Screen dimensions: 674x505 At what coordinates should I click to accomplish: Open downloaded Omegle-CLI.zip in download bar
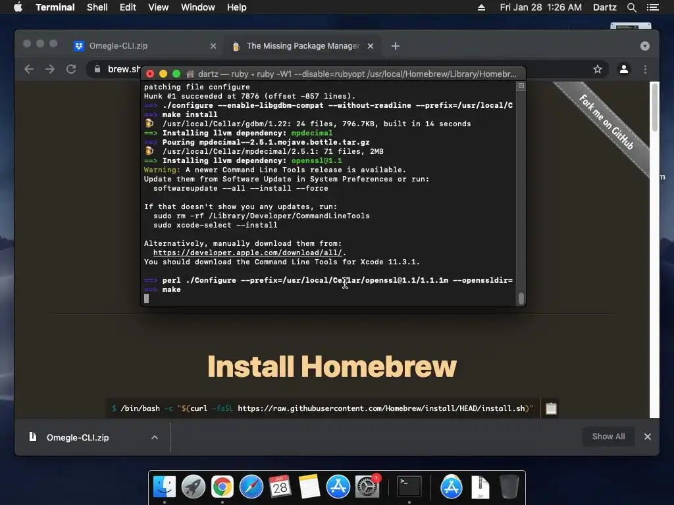[78, 437]
